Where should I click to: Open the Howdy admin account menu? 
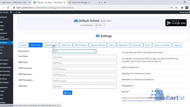tap(184, 12)
